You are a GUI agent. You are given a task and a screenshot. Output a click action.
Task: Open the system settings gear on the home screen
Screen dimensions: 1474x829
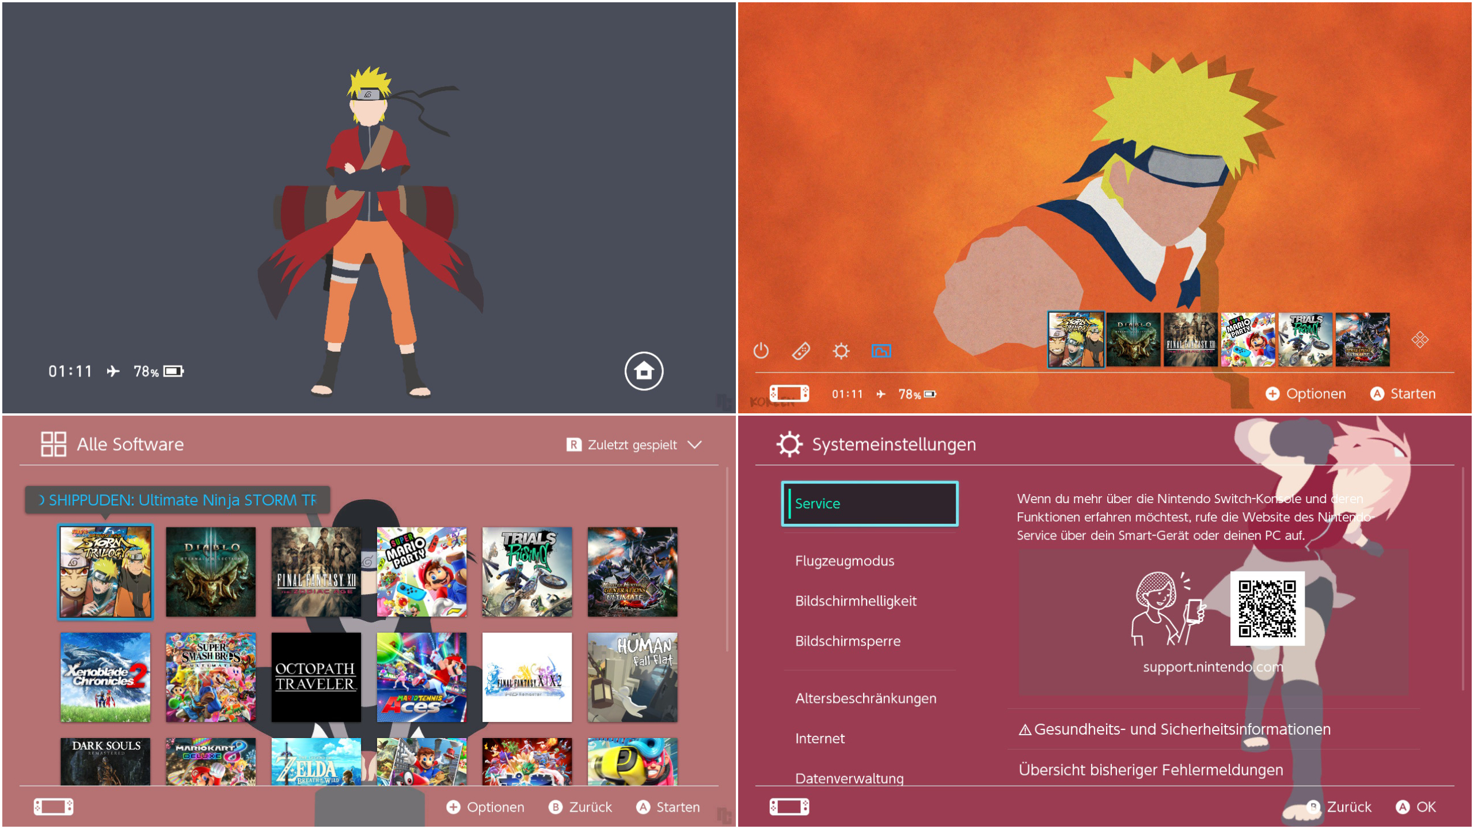point(841,351)
